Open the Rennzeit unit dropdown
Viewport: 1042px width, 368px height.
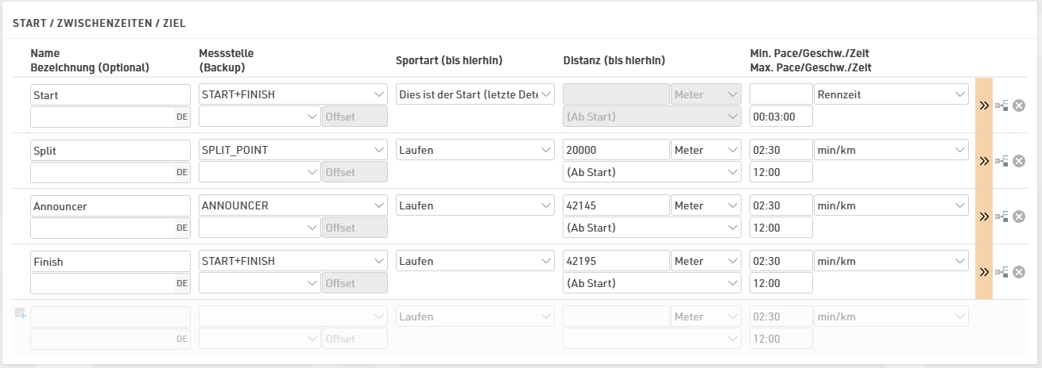(x=890, y=94)
